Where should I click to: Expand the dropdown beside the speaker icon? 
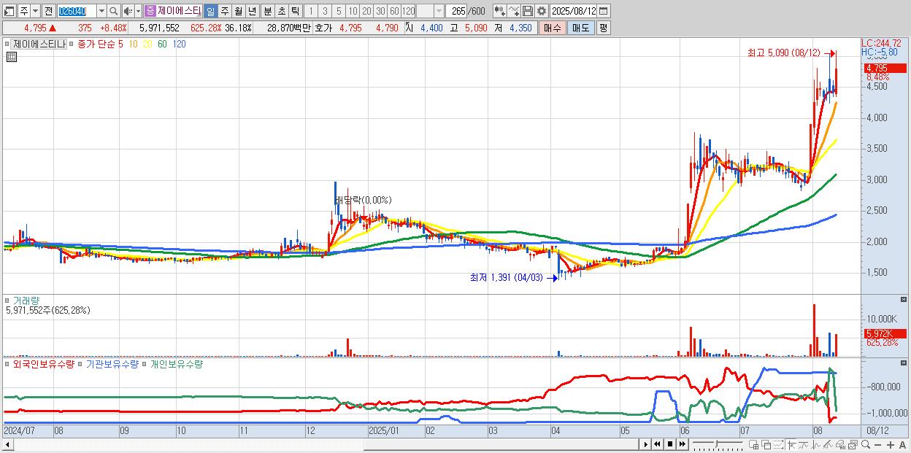[x=138, y=12]
